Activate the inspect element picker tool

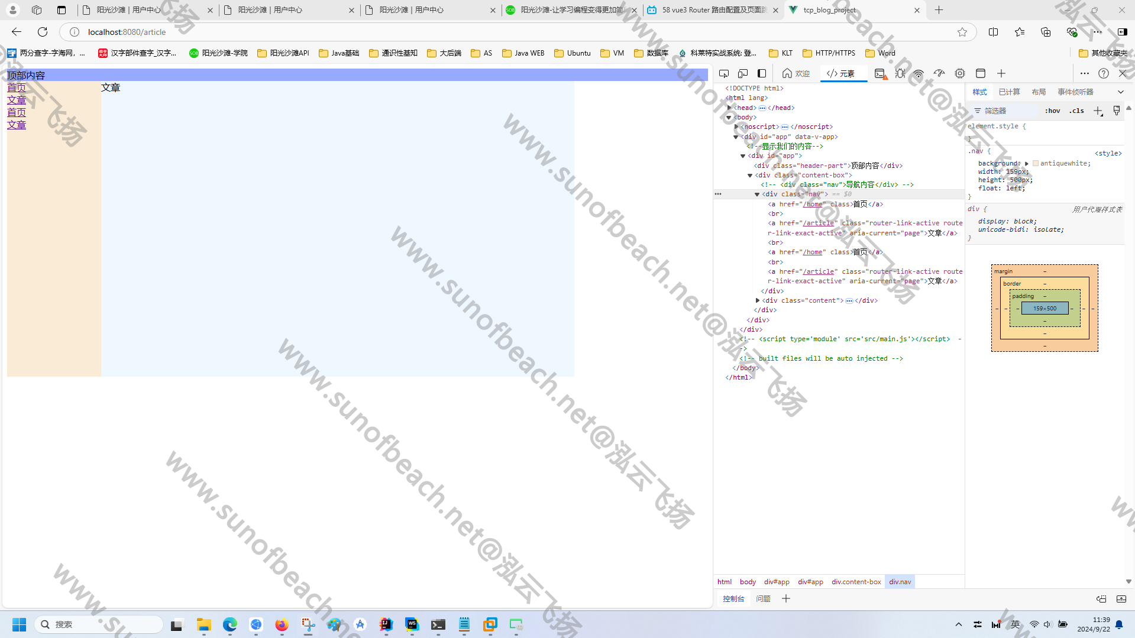tap(723, 73)
